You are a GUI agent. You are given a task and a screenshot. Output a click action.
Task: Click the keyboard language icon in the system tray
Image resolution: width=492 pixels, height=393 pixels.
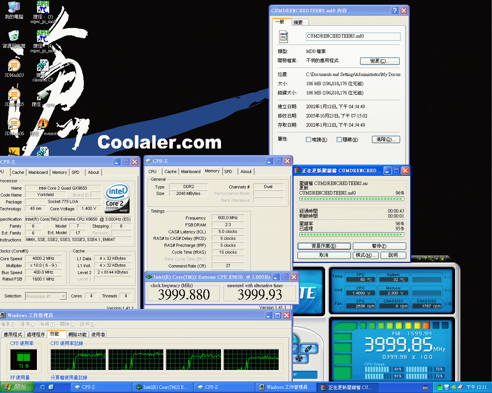point(425,387)
